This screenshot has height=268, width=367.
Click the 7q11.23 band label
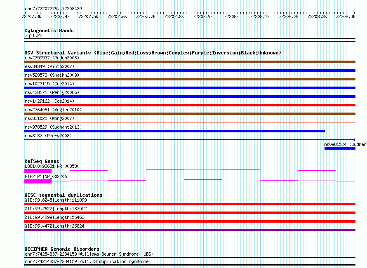[x=33, y=35]
